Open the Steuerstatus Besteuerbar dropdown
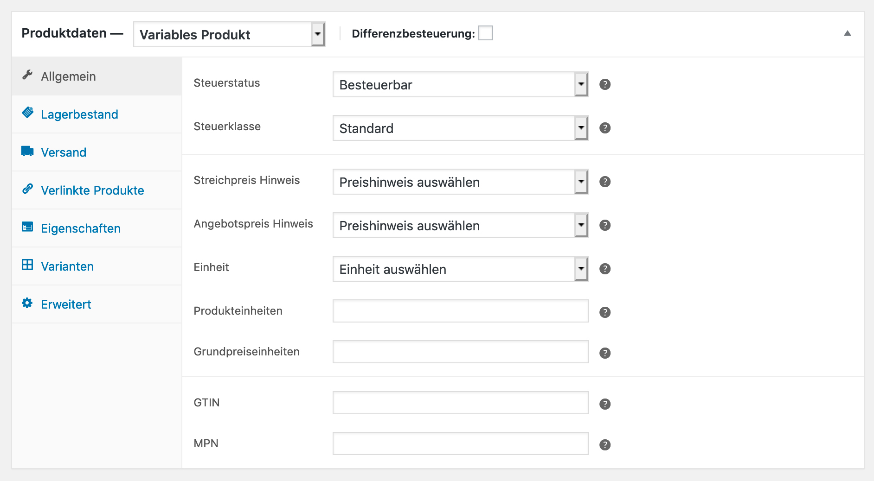Image resolution: width=874 pixels, height=481 pixels. point(461,84)
